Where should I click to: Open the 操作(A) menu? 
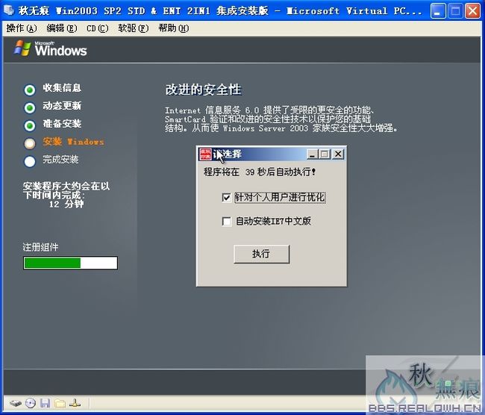pos(22,28)
